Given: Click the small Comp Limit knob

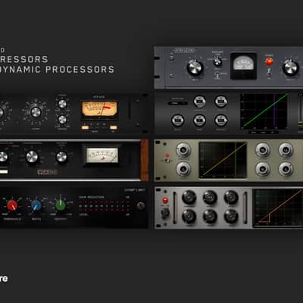Looking at the screenshot, I should [141, 206].
